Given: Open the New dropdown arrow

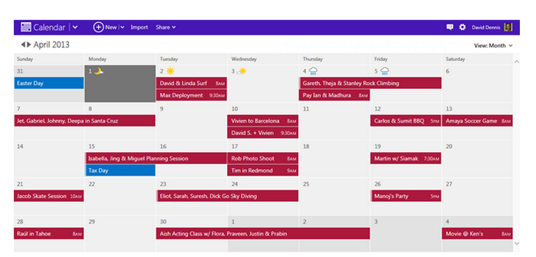Looking at the screenshot, I should point(123,28).
